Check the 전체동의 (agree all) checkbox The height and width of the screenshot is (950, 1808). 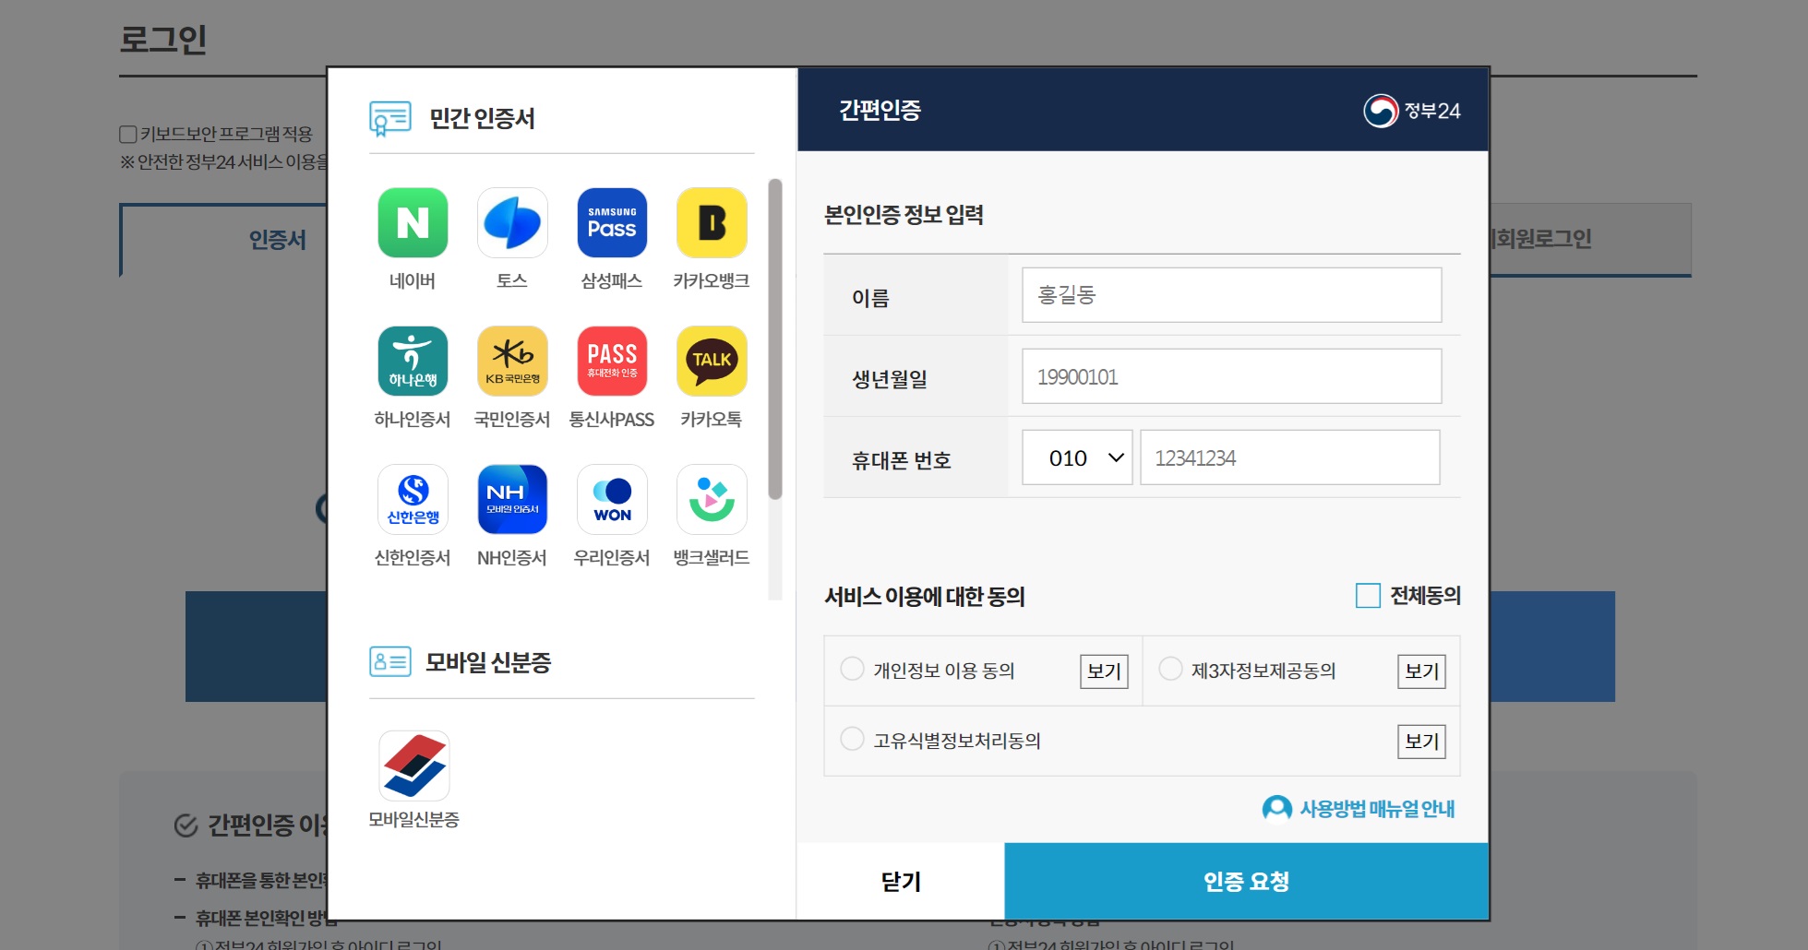click(x=1368, y=595)
